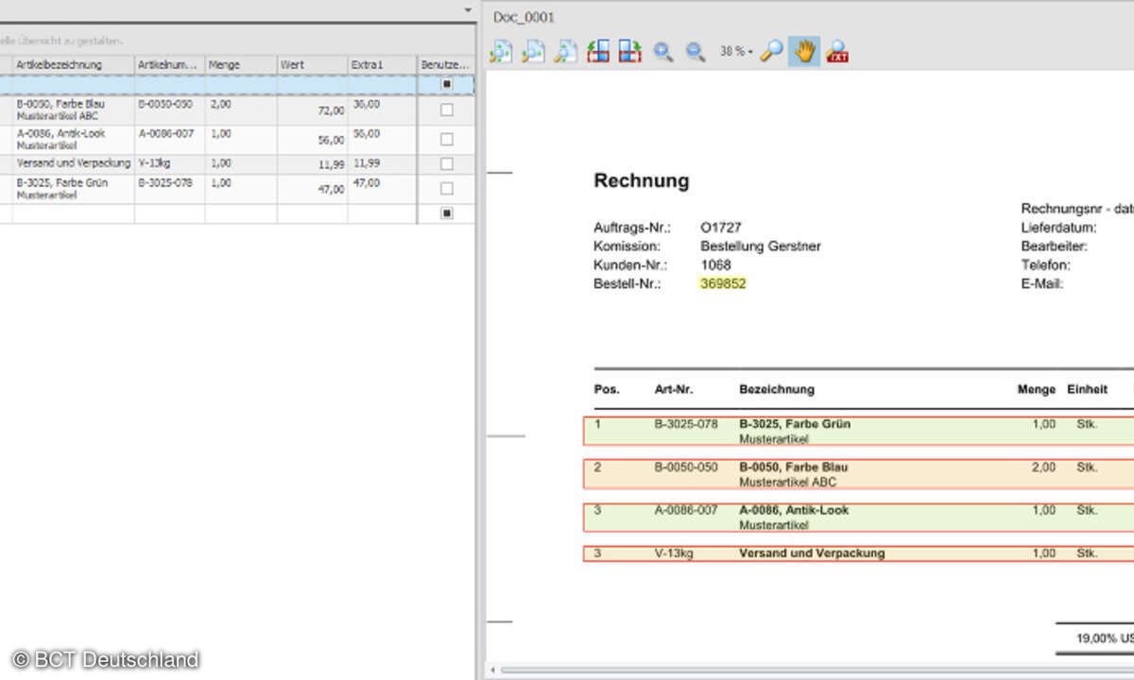Screen dimensions: 1134x680
Task: Activate the hand pan tool
Action: point(804,52)
